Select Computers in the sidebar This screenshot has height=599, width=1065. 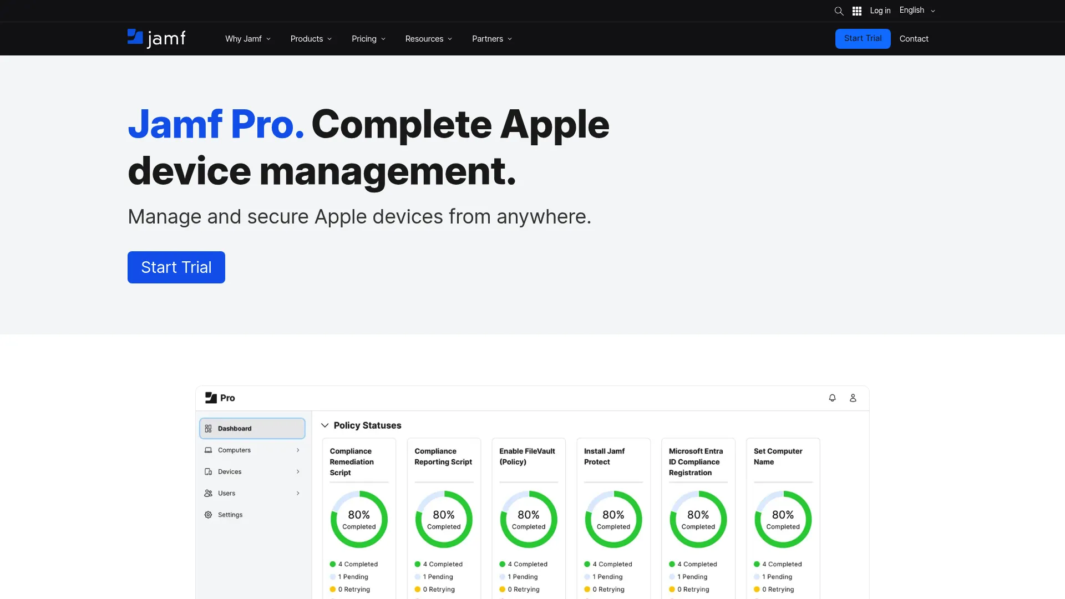tap(252, 450)
